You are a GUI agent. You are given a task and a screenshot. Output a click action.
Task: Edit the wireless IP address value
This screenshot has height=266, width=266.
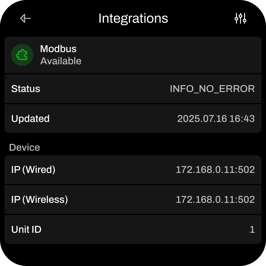tap(215, 199)
